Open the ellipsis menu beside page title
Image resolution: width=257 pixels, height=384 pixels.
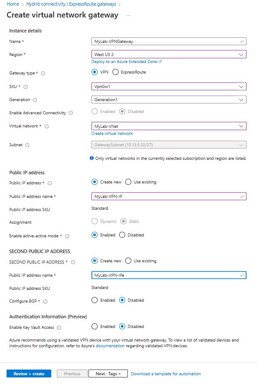[x=128, y=15]
